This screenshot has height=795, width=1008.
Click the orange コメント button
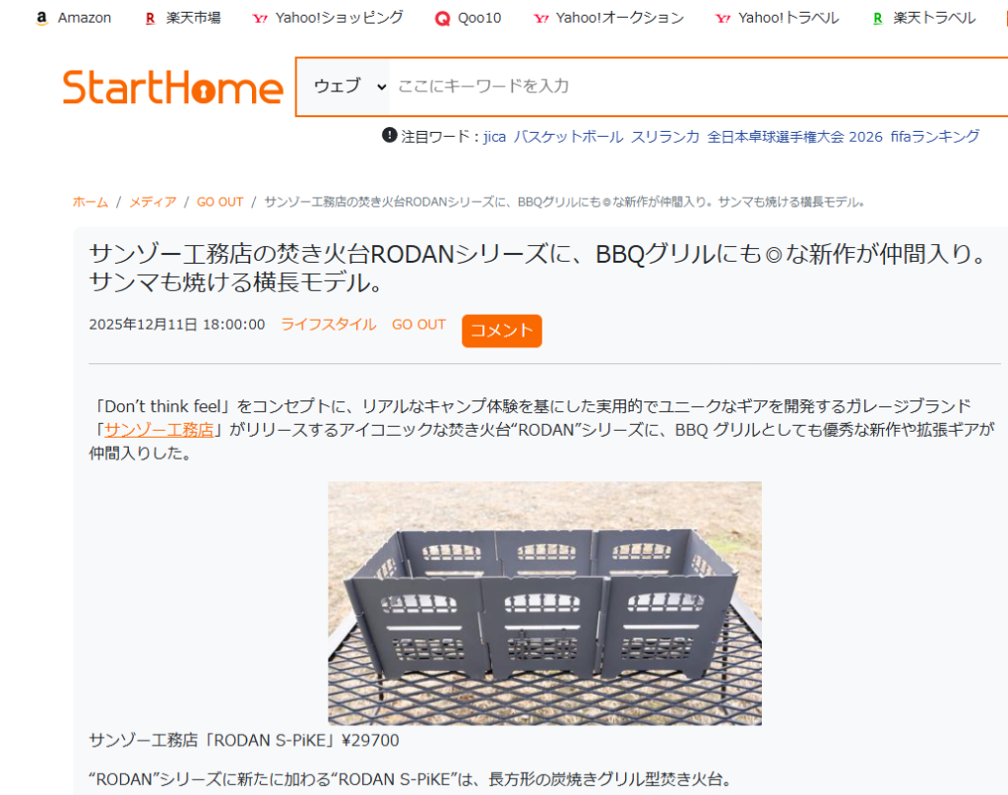coord(501,331)
